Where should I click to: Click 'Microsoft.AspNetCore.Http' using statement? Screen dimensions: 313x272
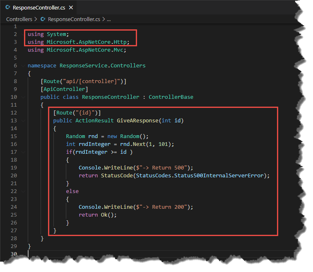[x=87, y=42]
